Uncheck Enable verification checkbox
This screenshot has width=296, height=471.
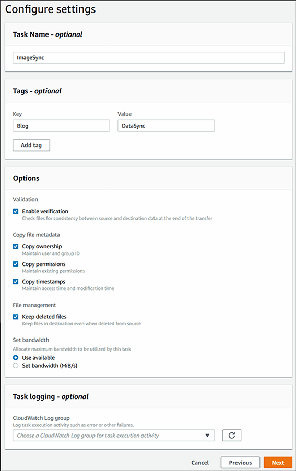coord(16,211)
